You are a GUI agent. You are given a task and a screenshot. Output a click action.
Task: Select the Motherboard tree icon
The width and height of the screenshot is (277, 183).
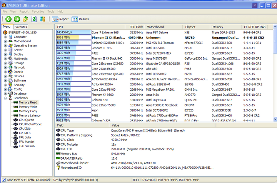[11, 41]
